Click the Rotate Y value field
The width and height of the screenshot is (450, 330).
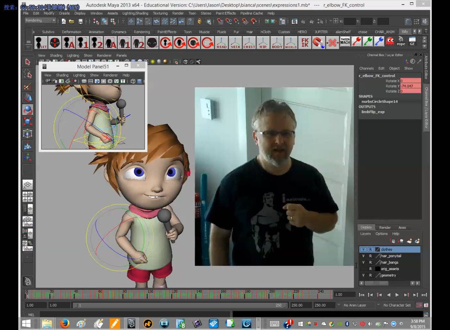(x=410, y=86)
